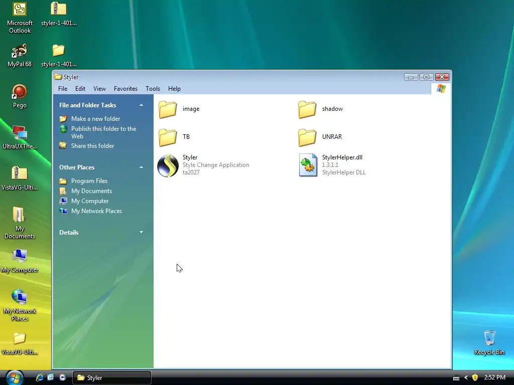Image resolution: width=514 pixels, height=385 pixels.
Task: Select My Network Places desktop icon
Action: point(20,305)
